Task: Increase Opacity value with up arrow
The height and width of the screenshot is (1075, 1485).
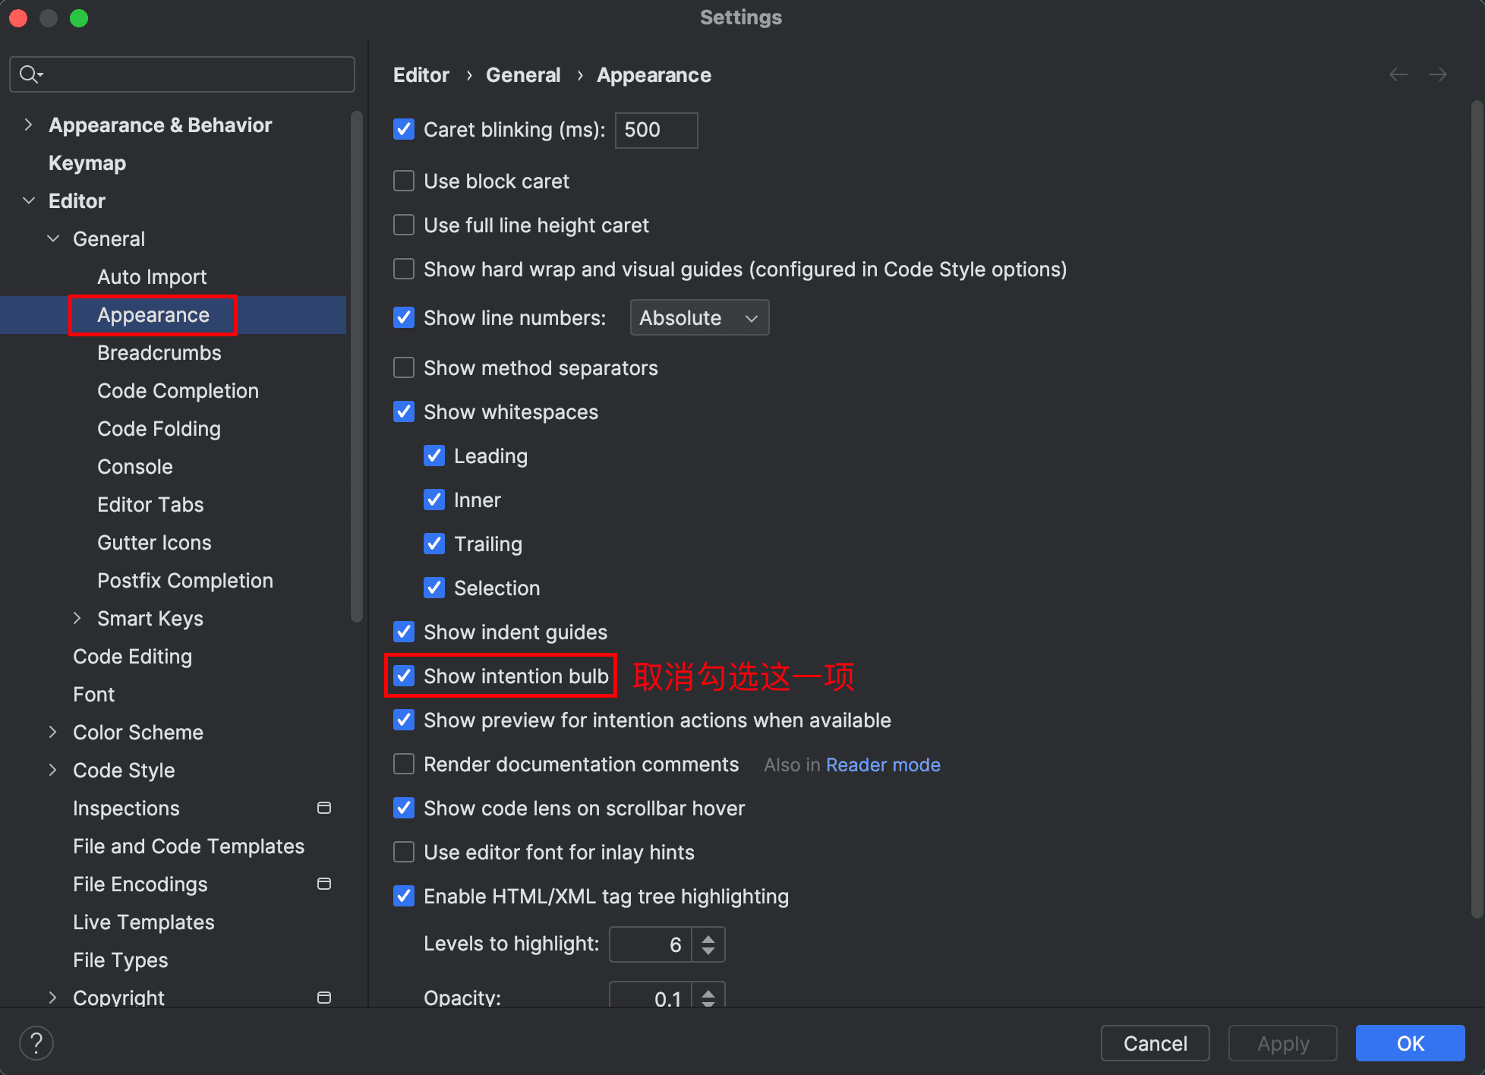Action: coord(708,992)
